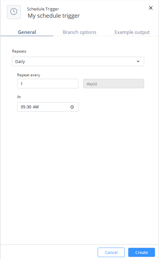Select the hour 05 in time field

point(23,107)
